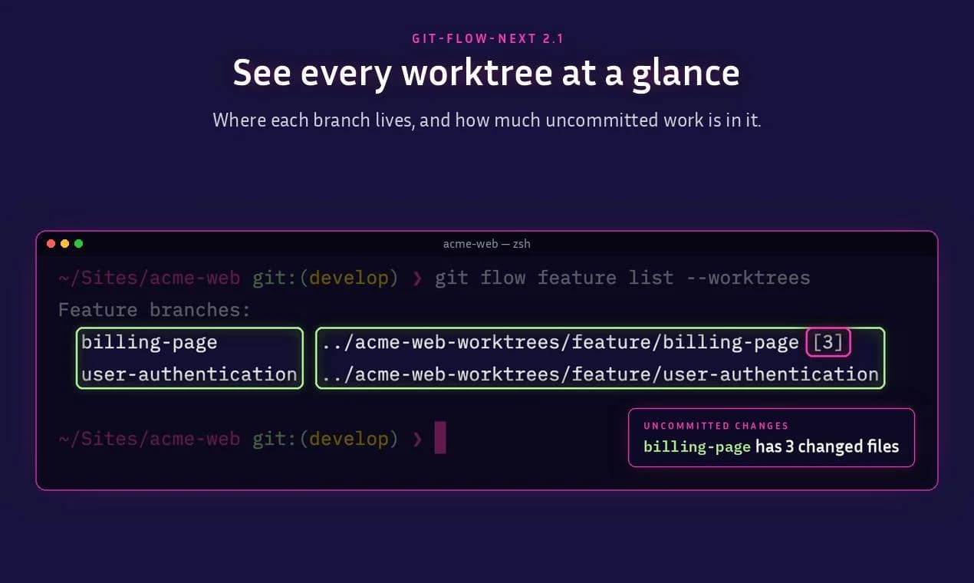974x583 pixels.
Task: Click the command 'git flow feature list --worktrees'
Action: (x=623, y=277)
